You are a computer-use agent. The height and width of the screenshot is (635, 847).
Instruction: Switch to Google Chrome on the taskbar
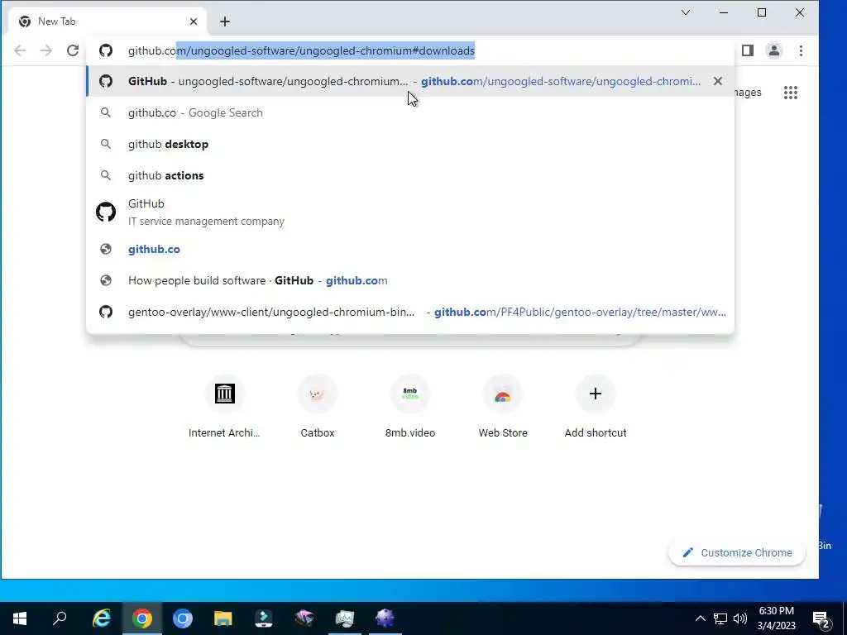142,618
